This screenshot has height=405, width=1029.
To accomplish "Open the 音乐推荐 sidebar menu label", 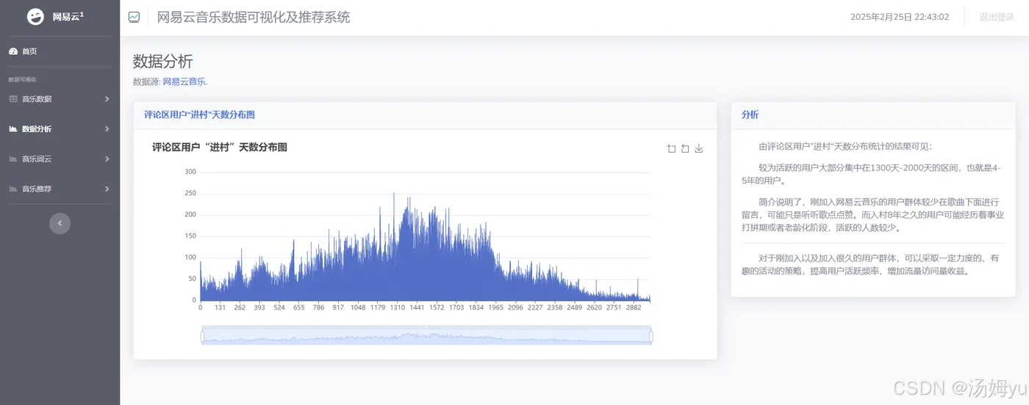I will click(37, 189).
